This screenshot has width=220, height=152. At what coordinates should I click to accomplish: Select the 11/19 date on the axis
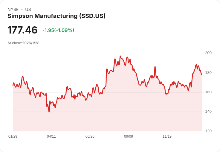167,136
